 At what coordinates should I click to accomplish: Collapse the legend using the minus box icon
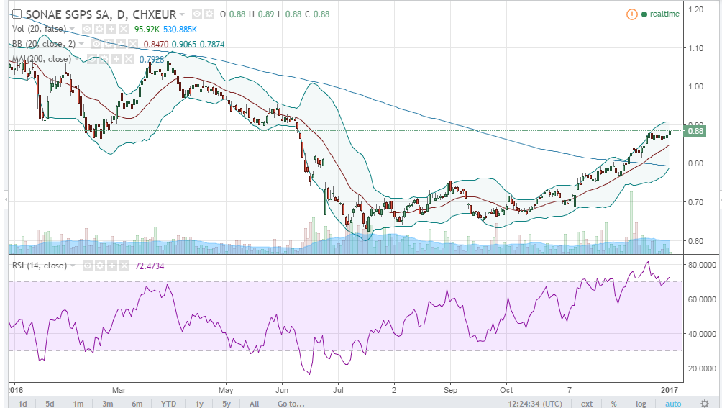pos(17,14)
